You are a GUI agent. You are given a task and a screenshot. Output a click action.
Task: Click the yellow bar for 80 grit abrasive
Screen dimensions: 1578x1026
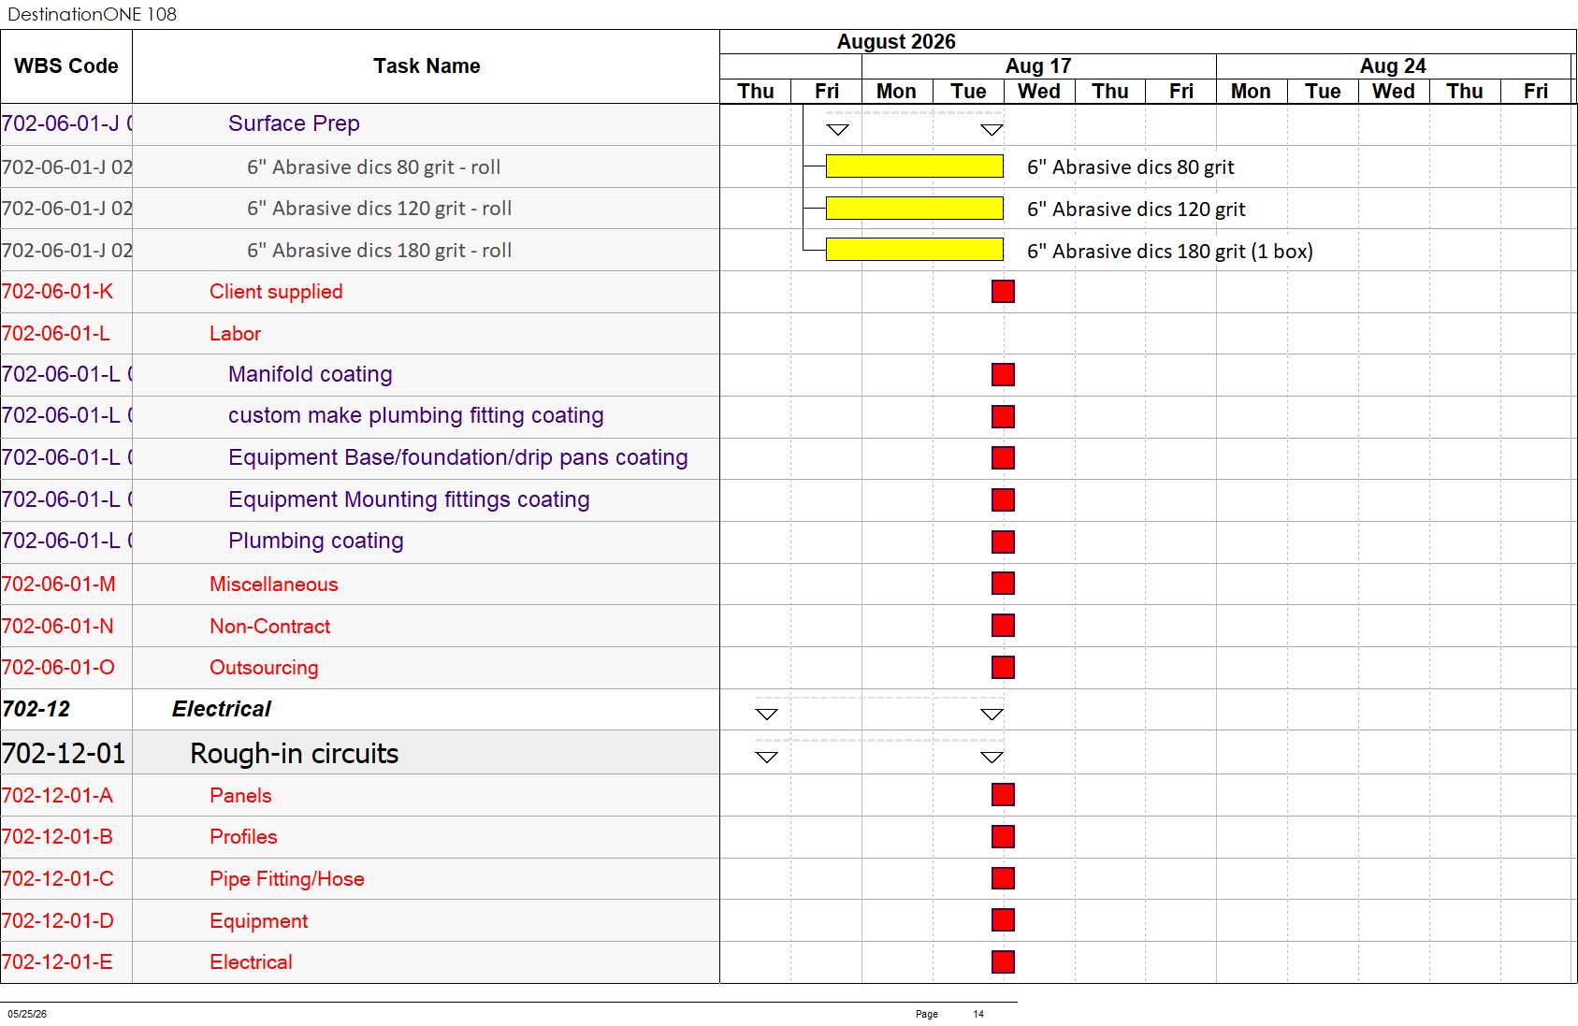[915, 166]
